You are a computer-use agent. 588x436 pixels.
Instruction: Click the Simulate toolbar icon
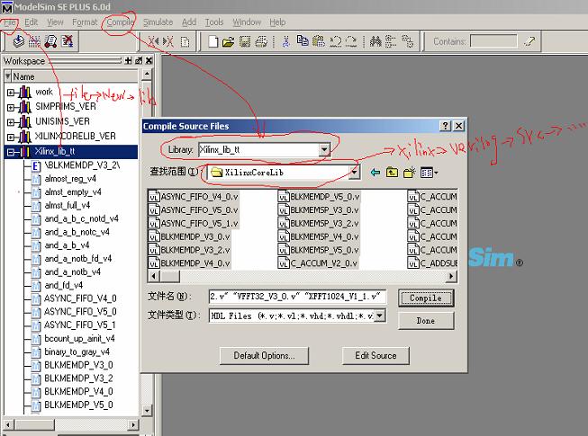click(x=51, y=41)
